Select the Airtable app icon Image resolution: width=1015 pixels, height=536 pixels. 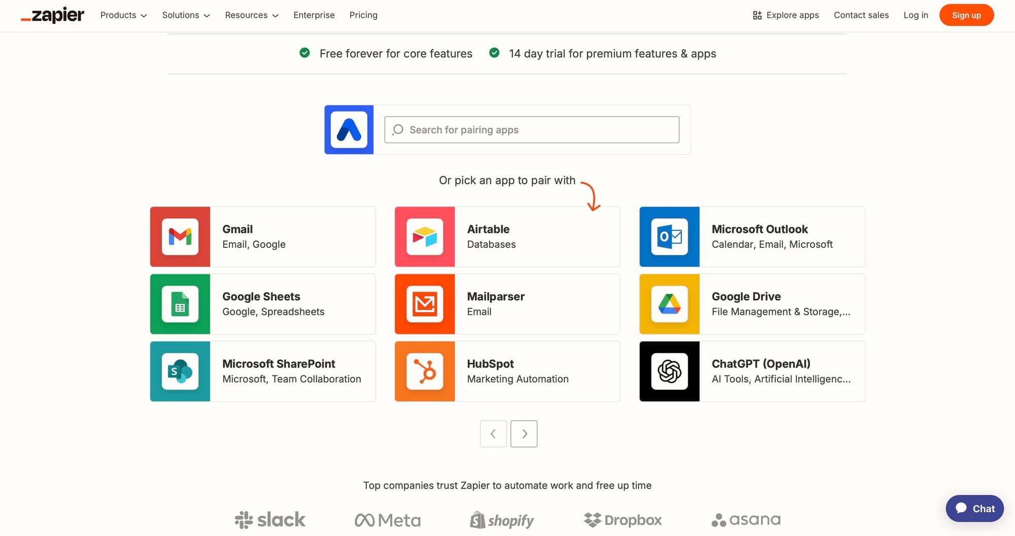(425, 237)
